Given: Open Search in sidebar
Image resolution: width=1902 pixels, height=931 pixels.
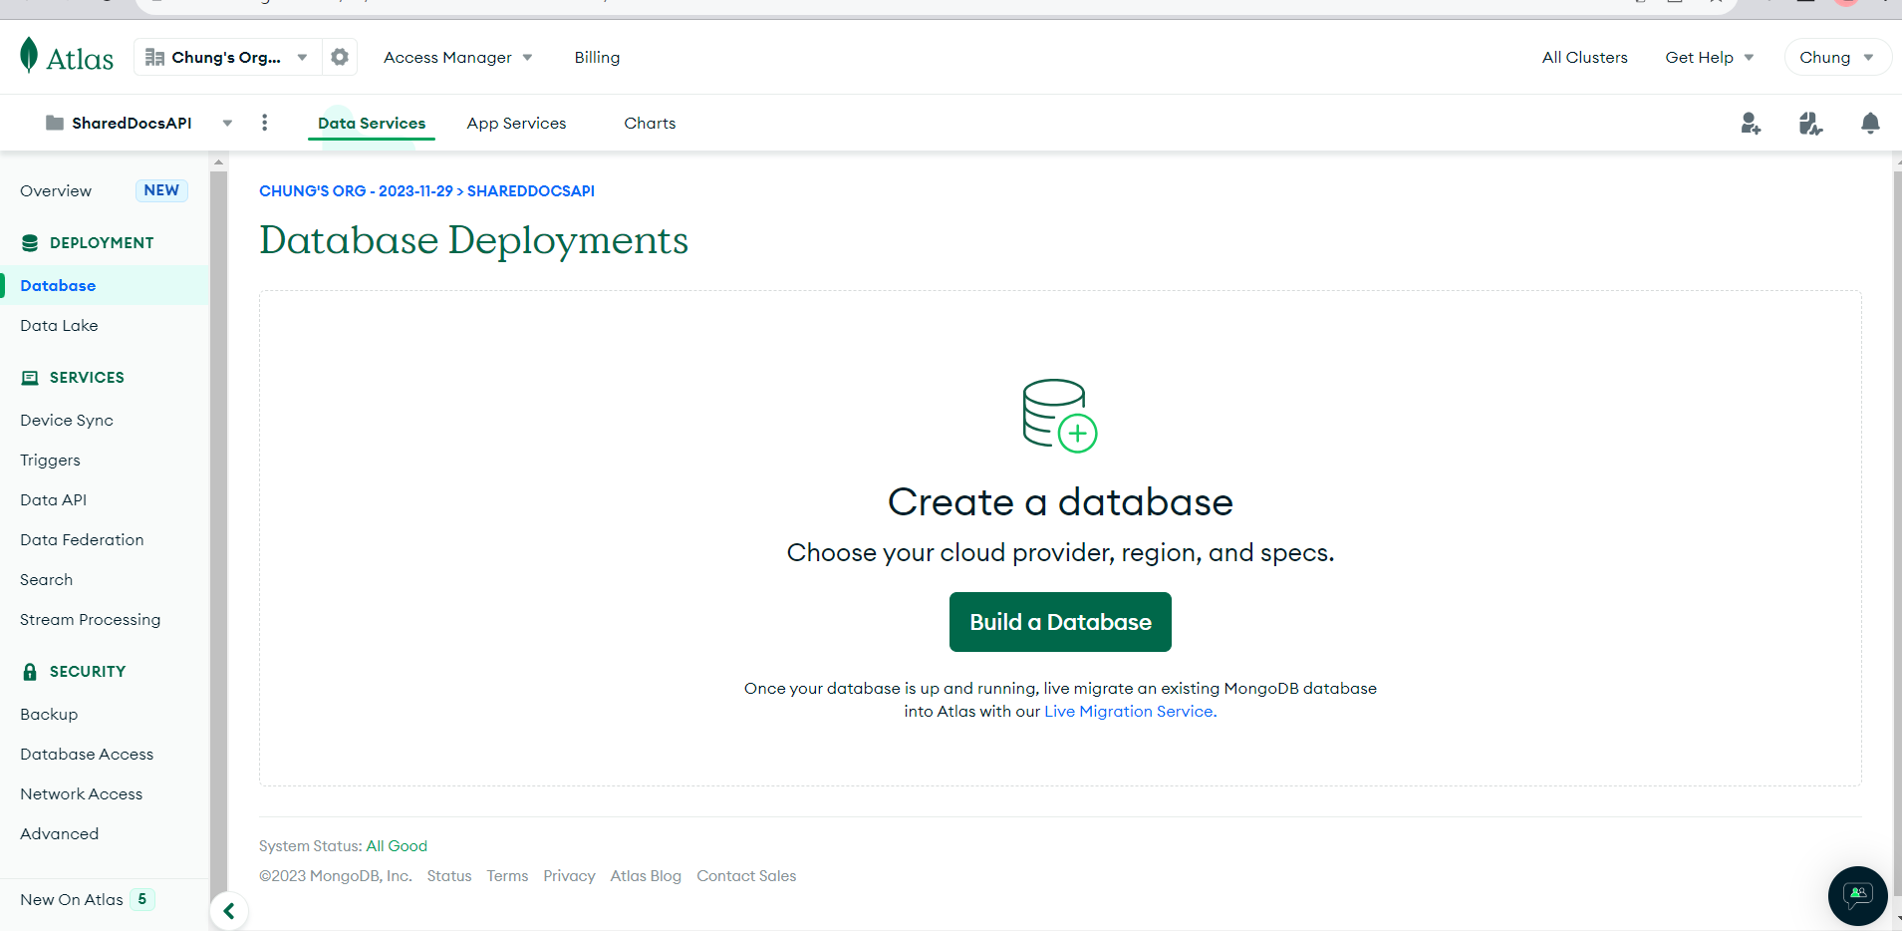Looking at the screenshot, I should [46, 580].
